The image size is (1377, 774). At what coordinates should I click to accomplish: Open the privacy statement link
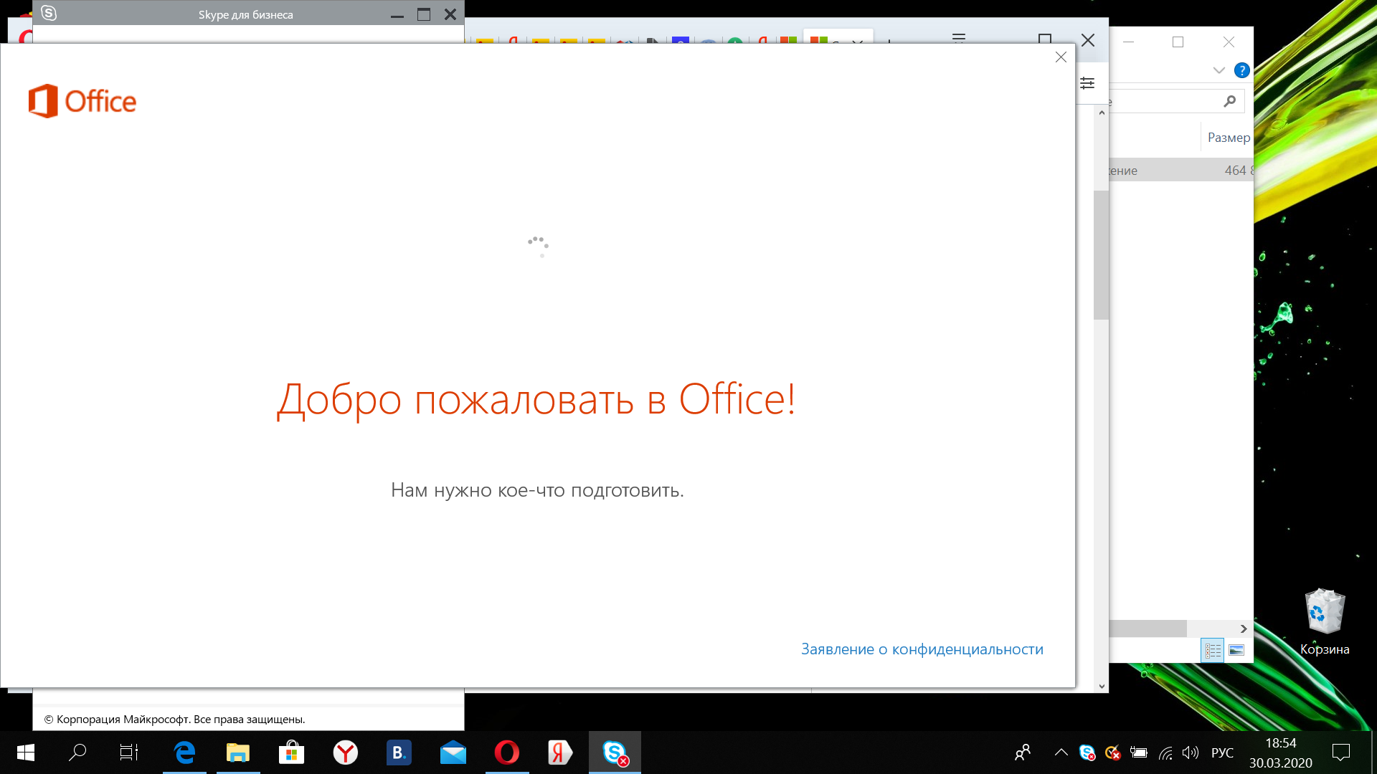click(922, 649)
